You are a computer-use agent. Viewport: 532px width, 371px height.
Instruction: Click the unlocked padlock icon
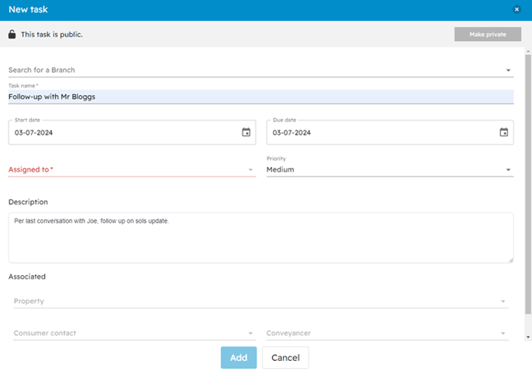pyautogui.click(x=12, y=34)
